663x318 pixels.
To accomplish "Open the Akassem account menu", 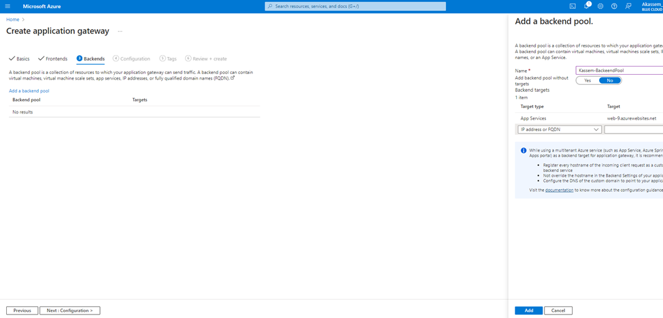I will (x=651, y=6).
